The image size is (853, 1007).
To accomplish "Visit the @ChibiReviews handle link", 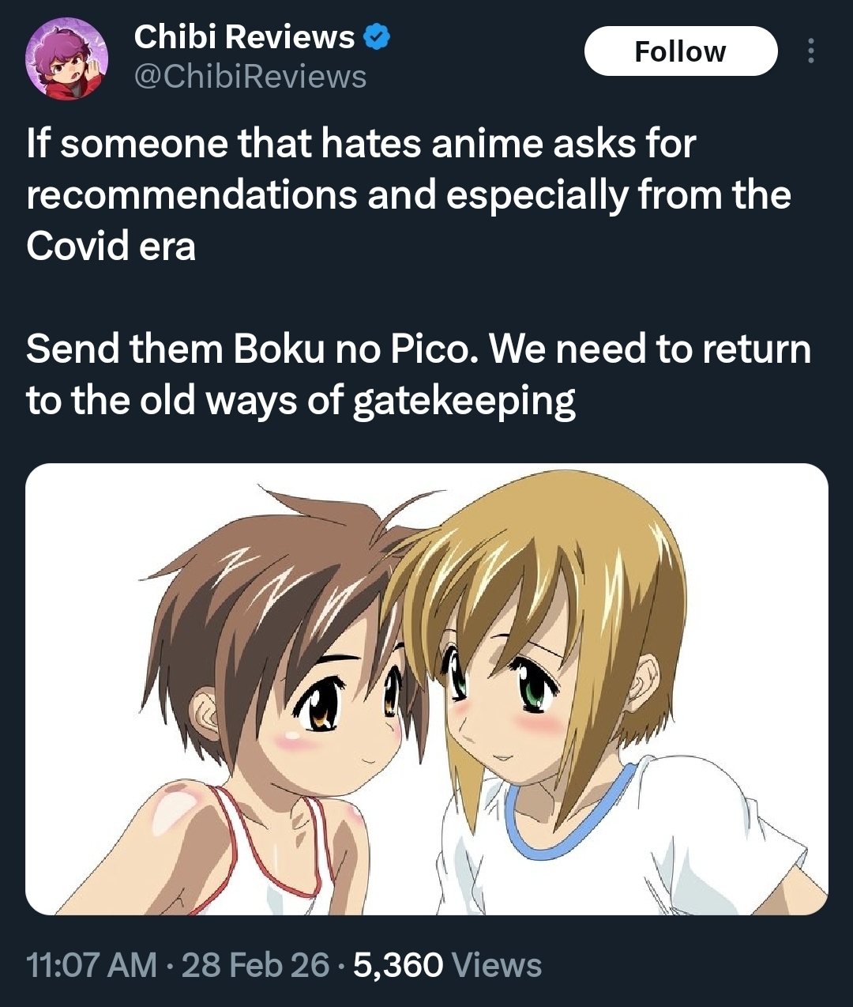I will [250, 77].
